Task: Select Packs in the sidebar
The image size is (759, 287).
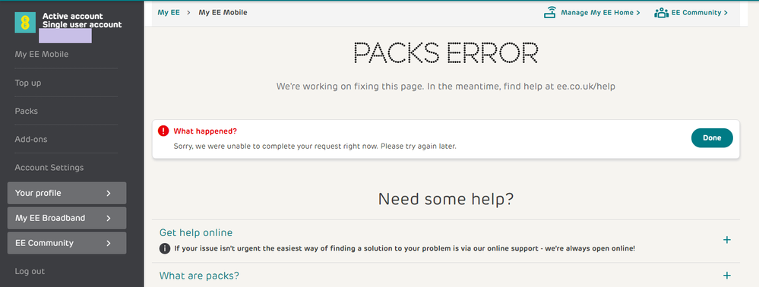Action: [26, 111]
